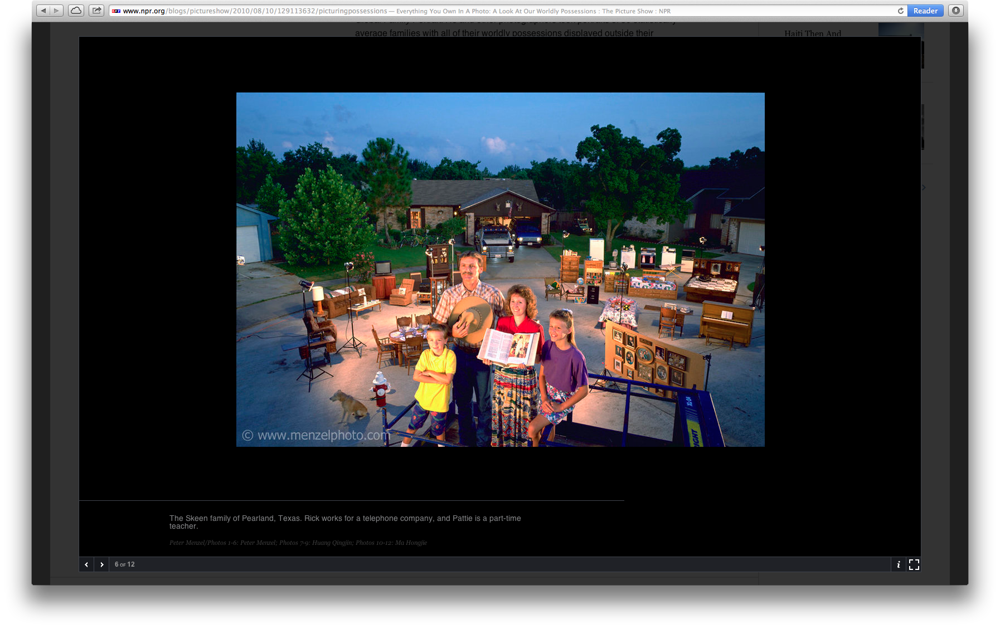The image size is (1000, 629).
Task: Show the Downloads list
Action: click(x=955, y=11)
